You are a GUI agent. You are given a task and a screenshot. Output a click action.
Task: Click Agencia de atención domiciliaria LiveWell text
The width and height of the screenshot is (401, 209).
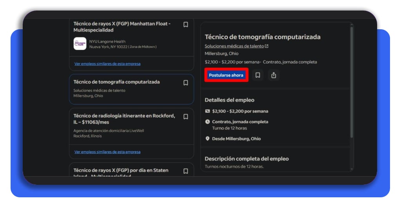[109, 131]
